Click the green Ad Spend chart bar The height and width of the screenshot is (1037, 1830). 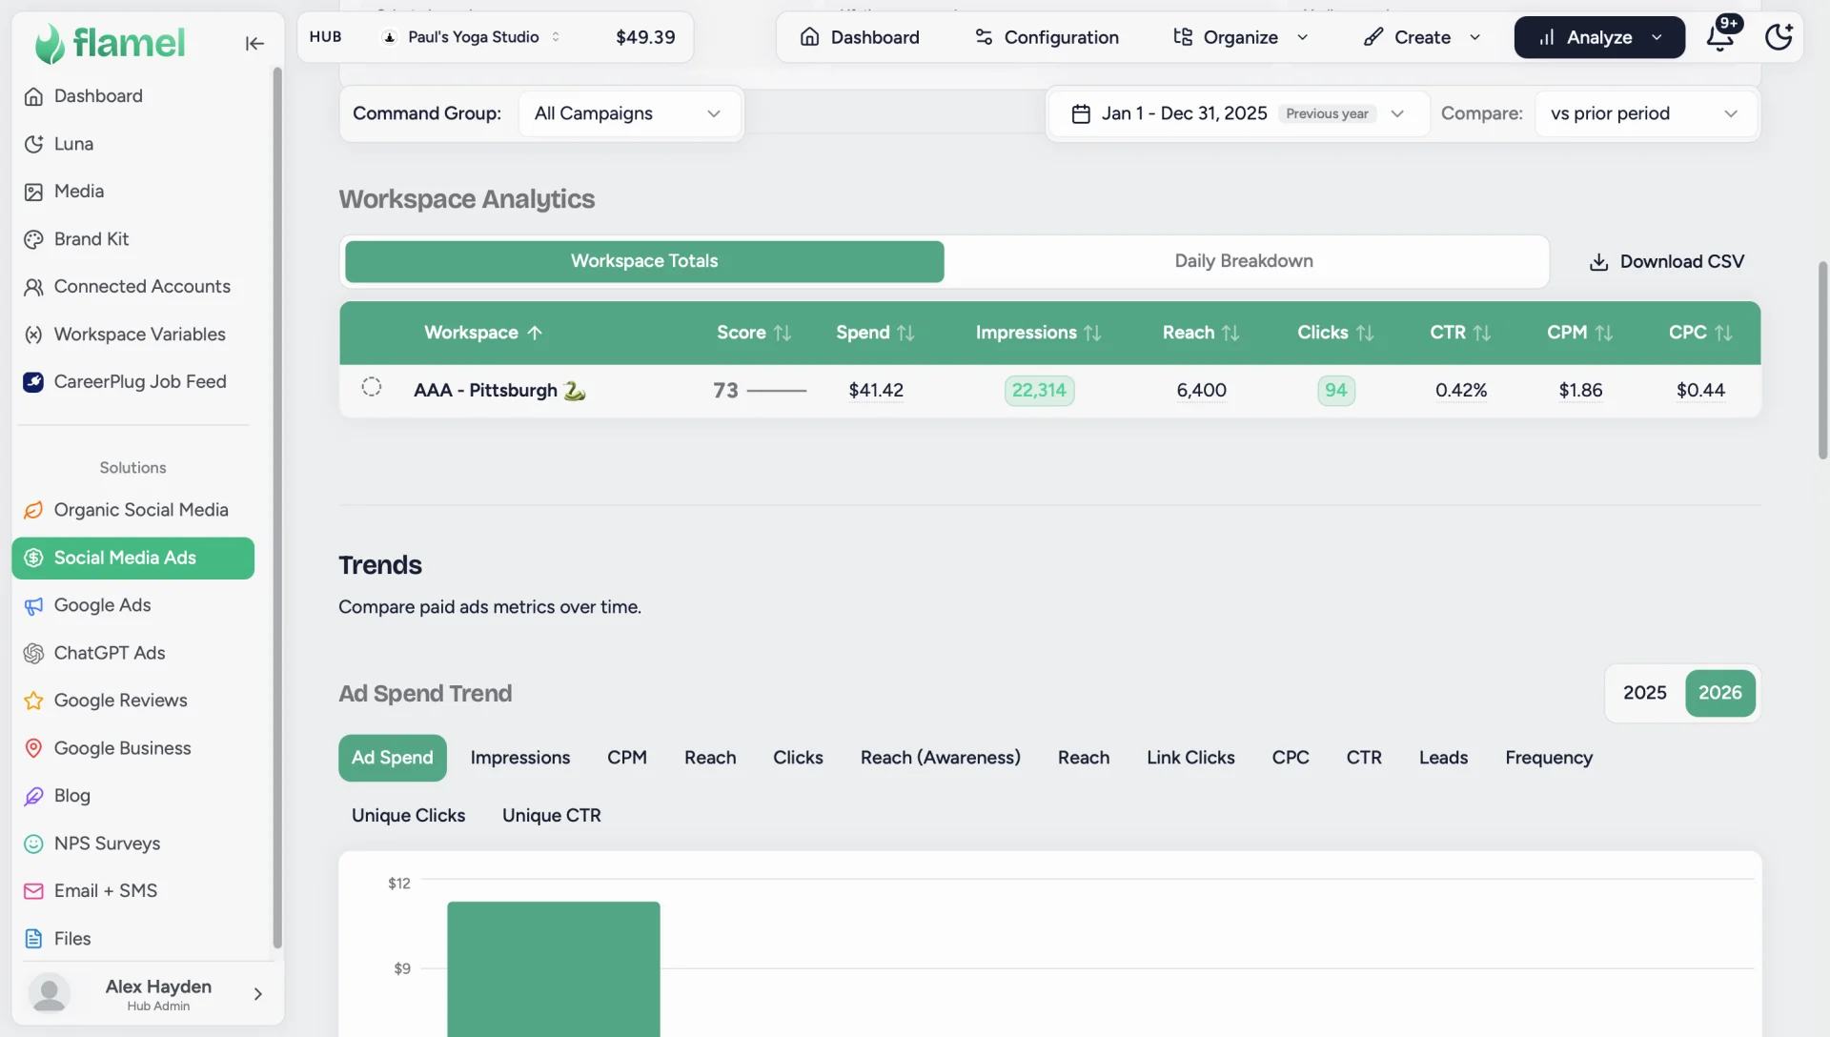554,968
